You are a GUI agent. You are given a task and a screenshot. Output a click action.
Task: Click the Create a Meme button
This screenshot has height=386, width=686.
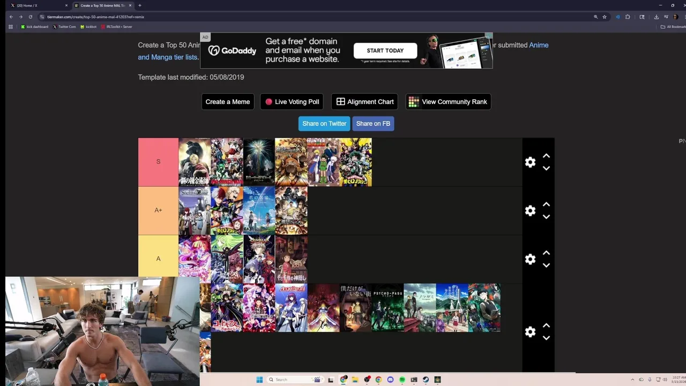coord(228,102)
